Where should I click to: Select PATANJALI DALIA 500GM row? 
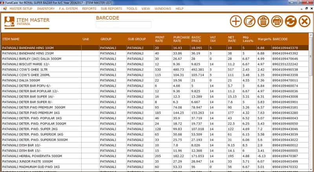pyautogui.click(x=155, y=81)
